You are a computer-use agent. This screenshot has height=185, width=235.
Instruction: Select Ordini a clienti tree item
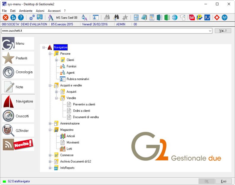coord(82,111)
